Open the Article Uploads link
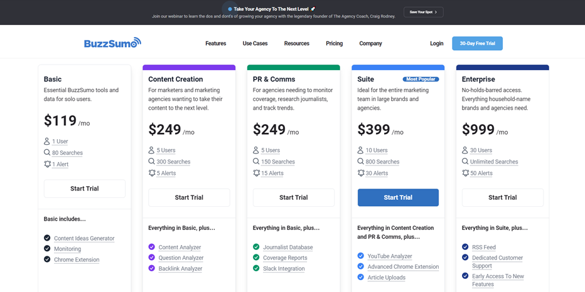This screenshot has width=585, height=292. 387,278
